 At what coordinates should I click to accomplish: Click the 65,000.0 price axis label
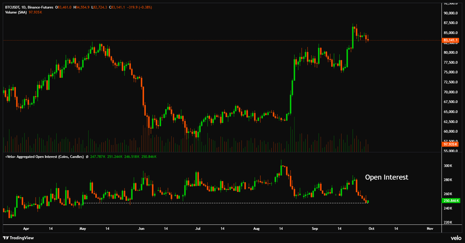click(x=451, y=112)
